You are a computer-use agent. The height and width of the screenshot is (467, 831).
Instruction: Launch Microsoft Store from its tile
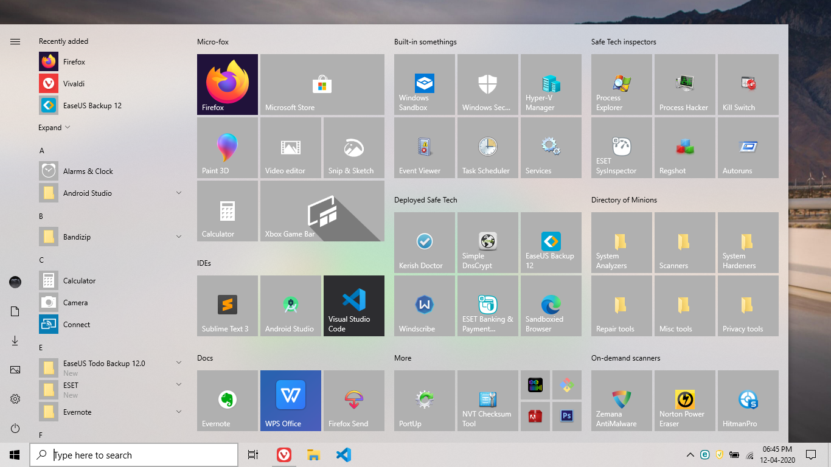click(322, 85)
